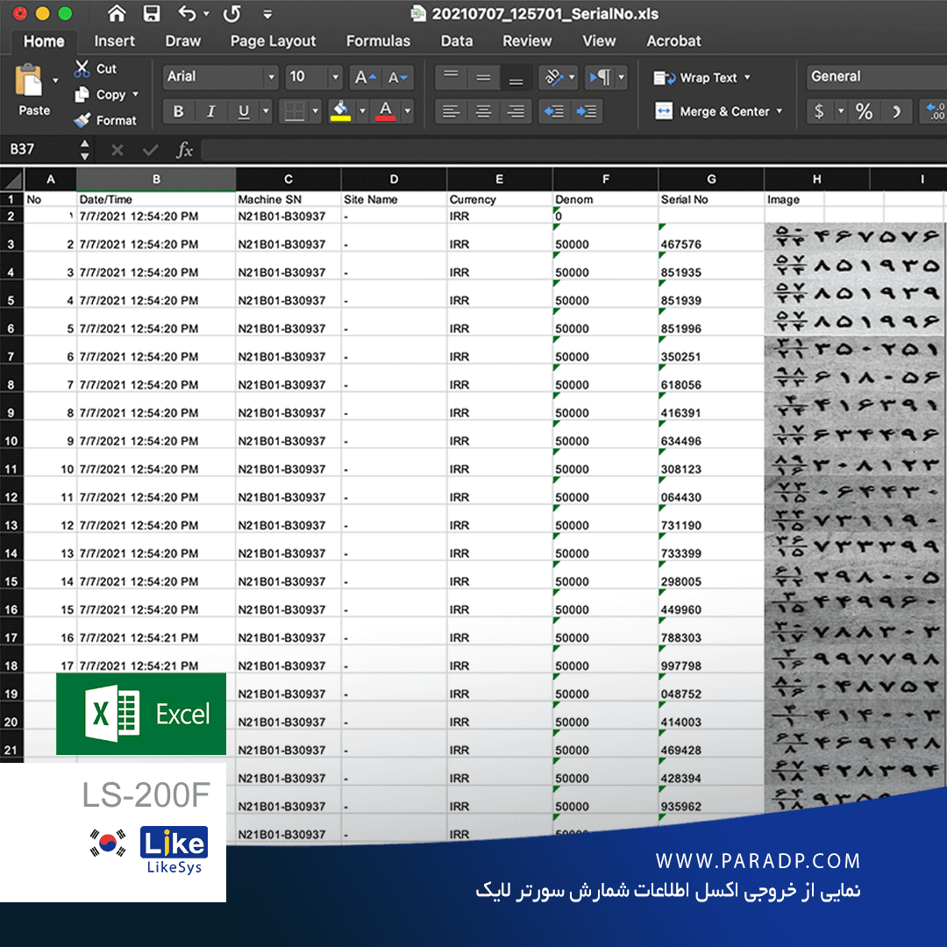
Task: Click the Redo icon
Action: click(231, 13)
